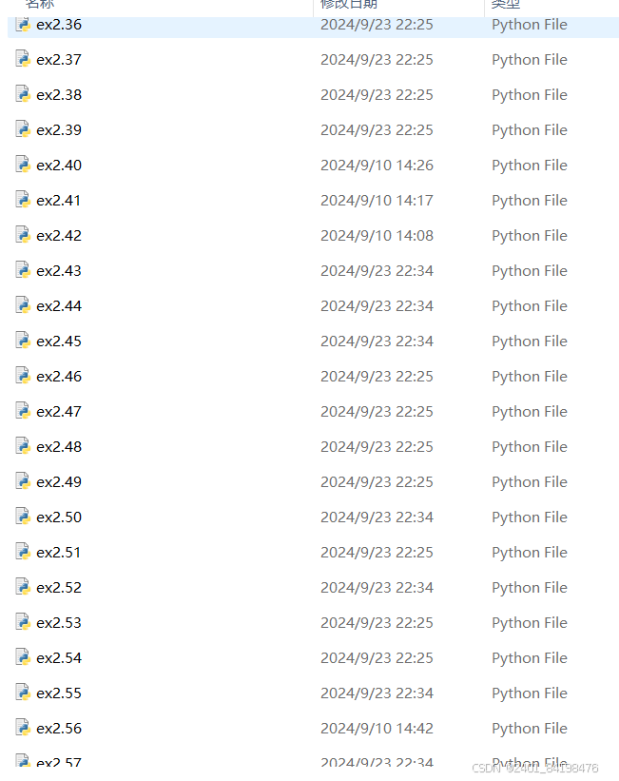Click the Python file icon beside ex2.48
Image resolution: width=619 pixels, height=781 pixels.
pyautogui.click(x=22, y=446)
